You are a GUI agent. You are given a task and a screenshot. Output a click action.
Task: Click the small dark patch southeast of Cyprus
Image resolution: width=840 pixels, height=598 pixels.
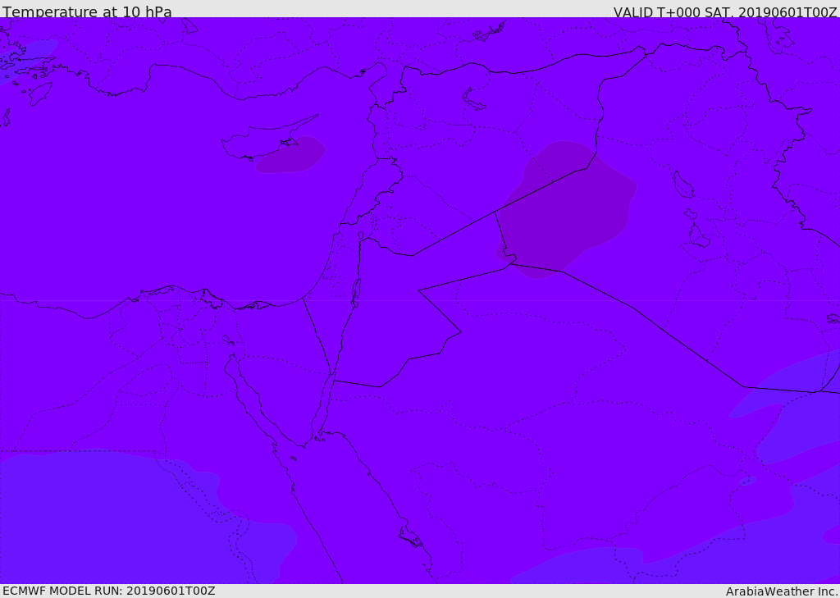290,155
